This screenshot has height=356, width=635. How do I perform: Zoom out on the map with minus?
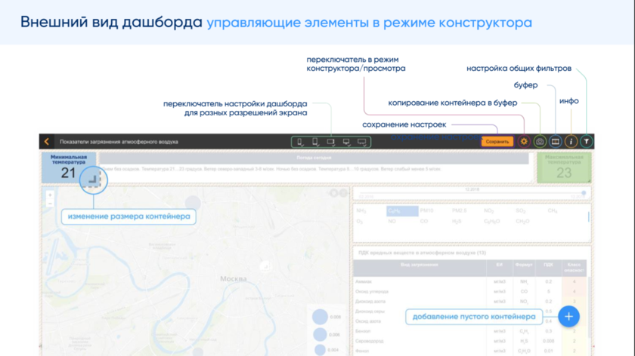[50, 204]
